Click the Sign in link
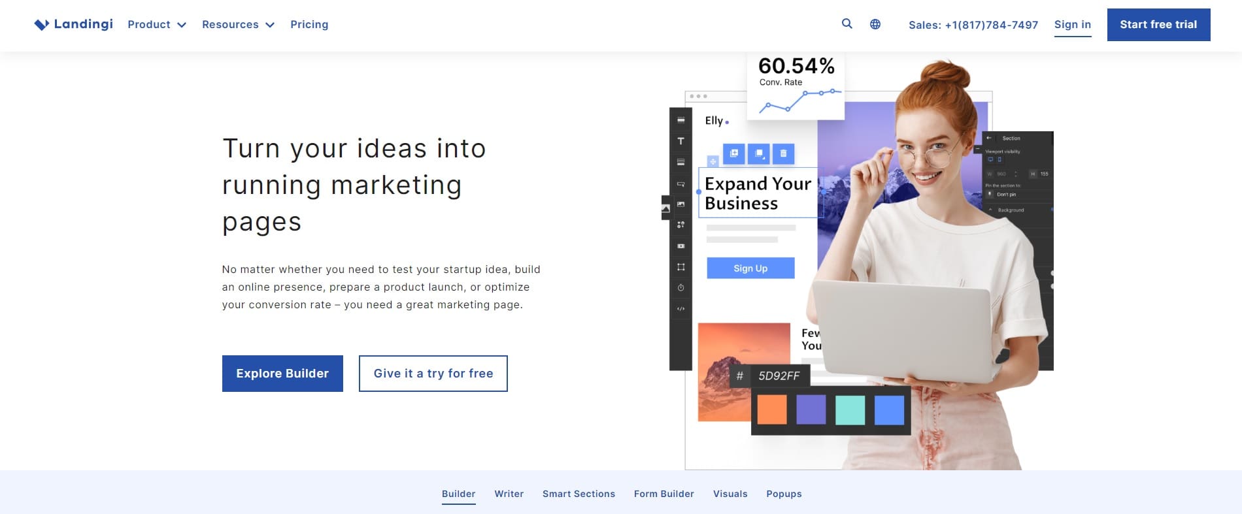This screenshot has height=514, width=1242. pyautogui.click(x=1073, y=25)
